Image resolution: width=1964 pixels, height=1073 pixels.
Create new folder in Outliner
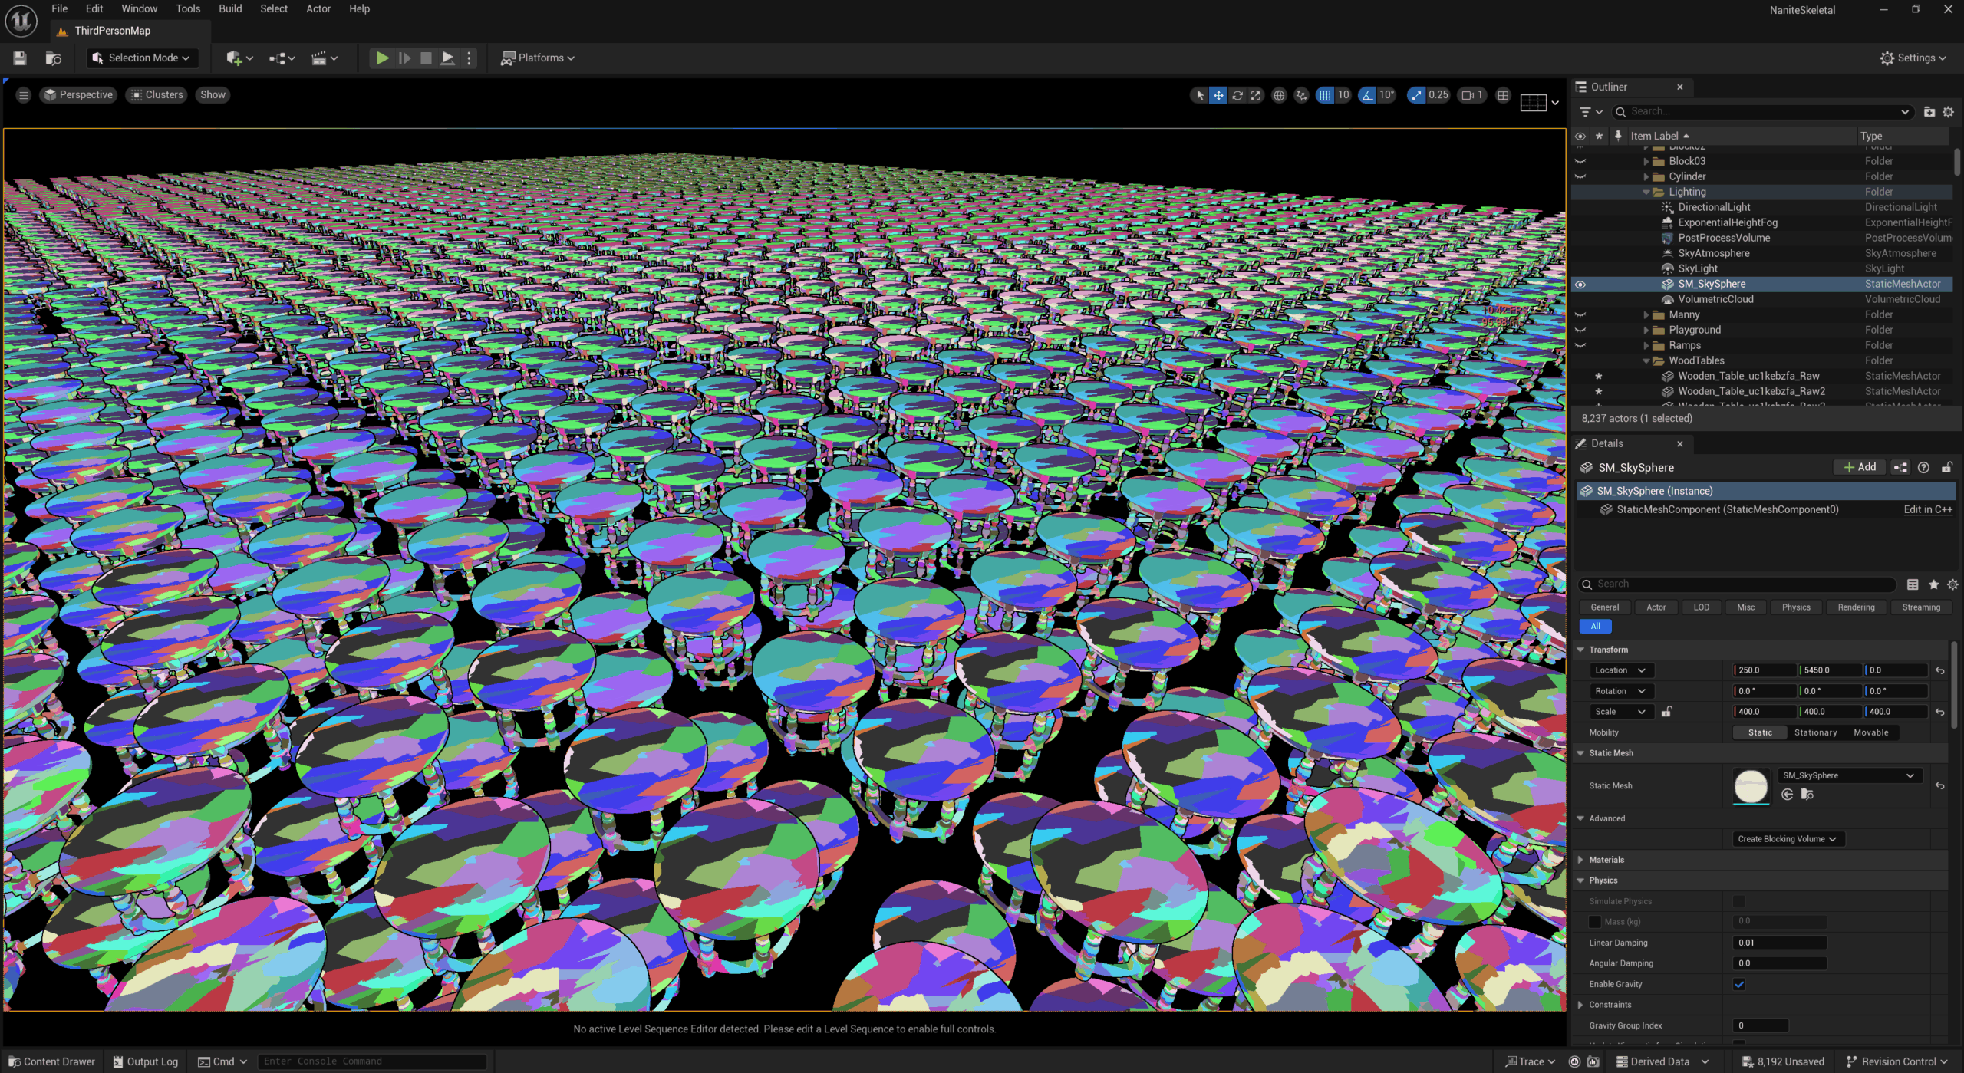coord(1929,112)
